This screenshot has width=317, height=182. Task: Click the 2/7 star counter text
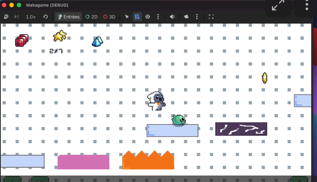(x=56, y=51)
